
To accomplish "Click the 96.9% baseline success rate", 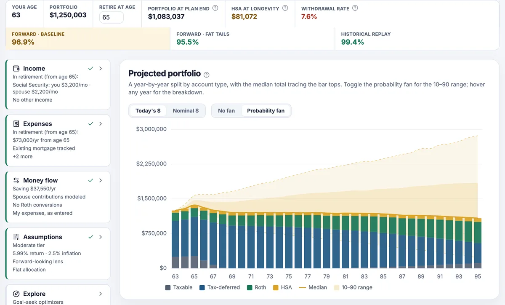I will 23,42.
